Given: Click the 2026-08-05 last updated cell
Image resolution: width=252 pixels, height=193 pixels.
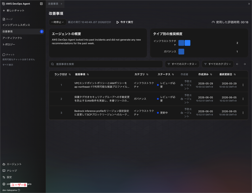Looking at the screenshot, I should [x=228, y=113].
